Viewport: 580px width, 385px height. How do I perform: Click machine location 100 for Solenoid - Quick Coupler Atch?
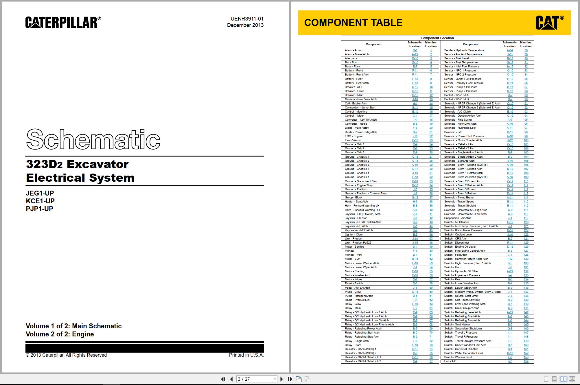pyautogui.click(x=526, y=140)
